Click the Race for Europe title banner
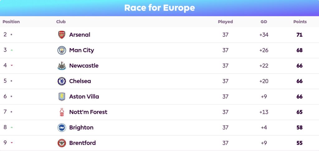 coord(159,8)
